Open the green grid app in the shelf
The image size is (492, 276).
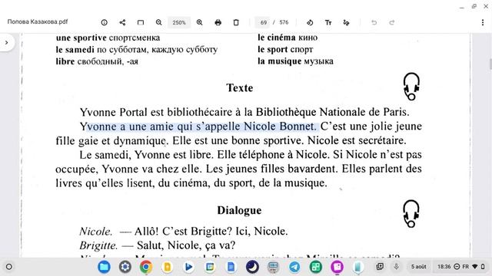tap(316, 267)
